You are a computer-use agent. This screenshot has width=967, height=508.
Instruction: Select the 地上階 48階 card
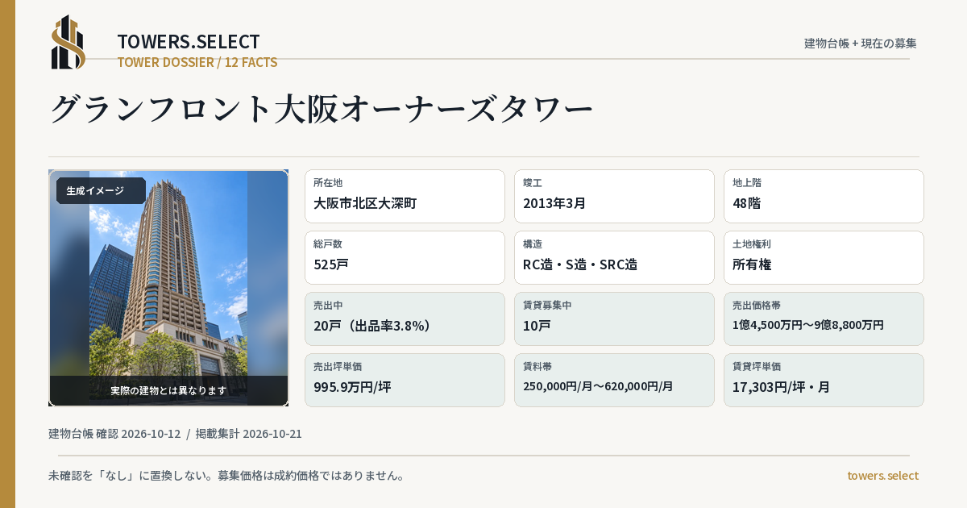(824, 196)
